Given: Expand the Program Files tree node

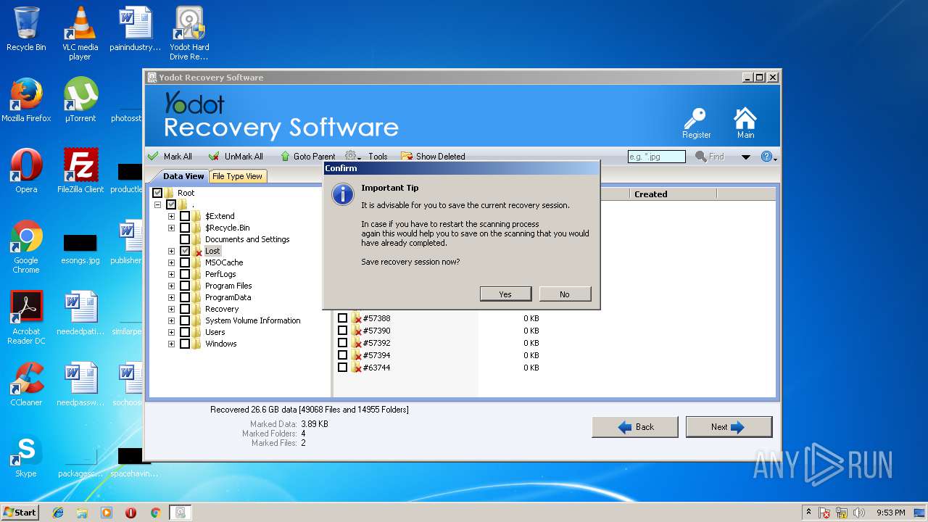Looking at the screenshot, I should click(172, 286).
